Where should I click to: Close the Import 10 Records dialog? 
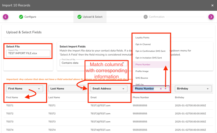[x=212, y=5]
